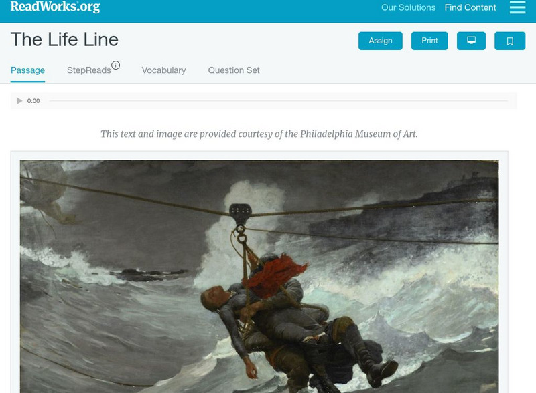Bookmark this passage with the bookmark icon
The image size is (536, 393).
[x=510, y=41]
